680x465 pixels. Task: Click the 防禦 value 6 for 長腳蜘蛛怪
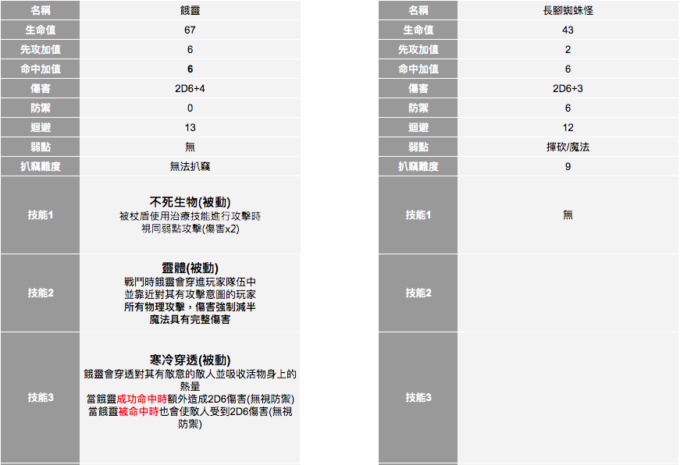(568, 108)
